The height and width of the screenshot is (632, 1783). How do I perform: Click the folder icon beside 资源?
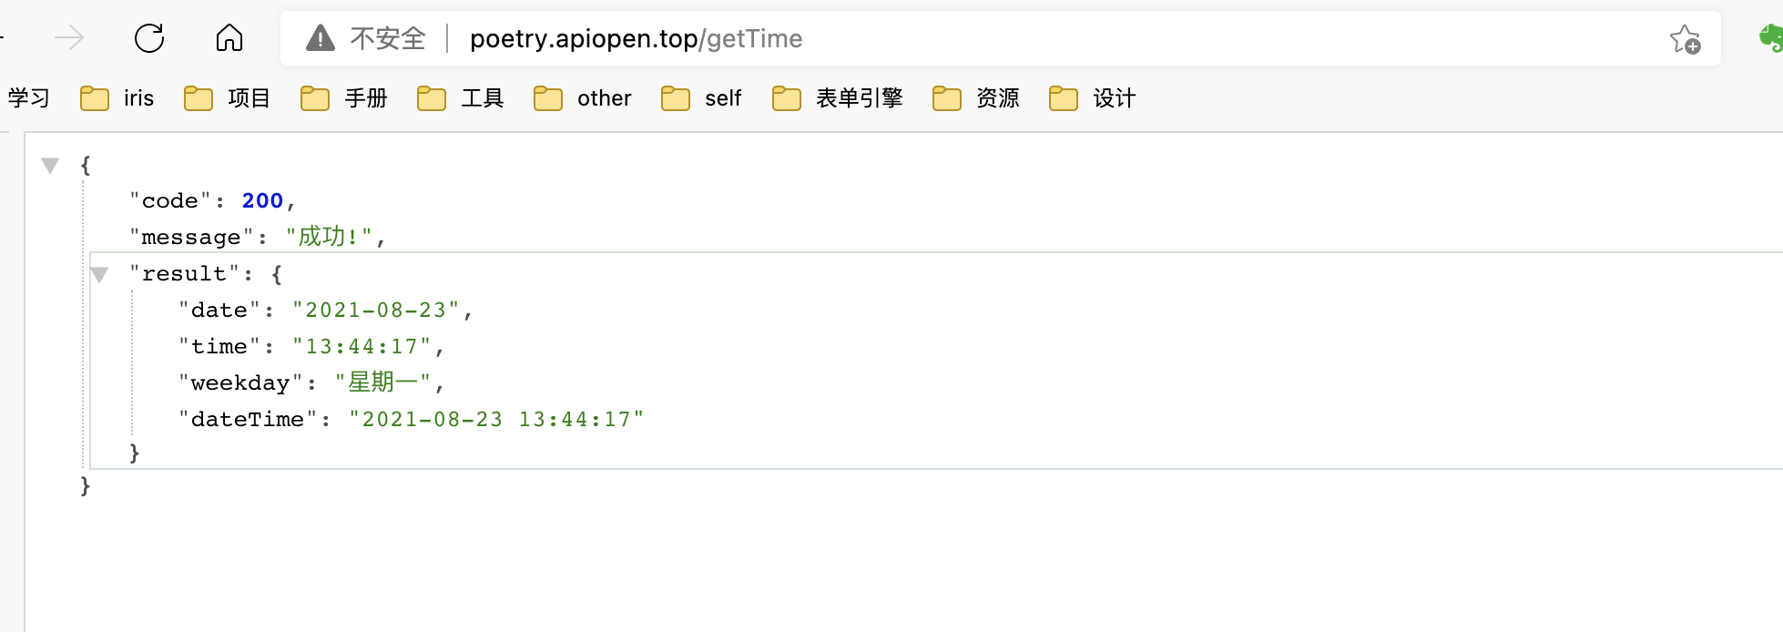tap(946, 97)
